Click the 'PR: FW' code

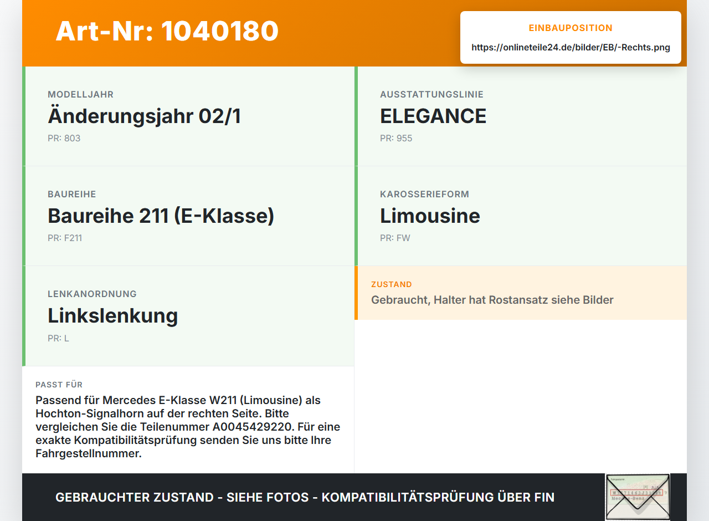tap(395, 238)
